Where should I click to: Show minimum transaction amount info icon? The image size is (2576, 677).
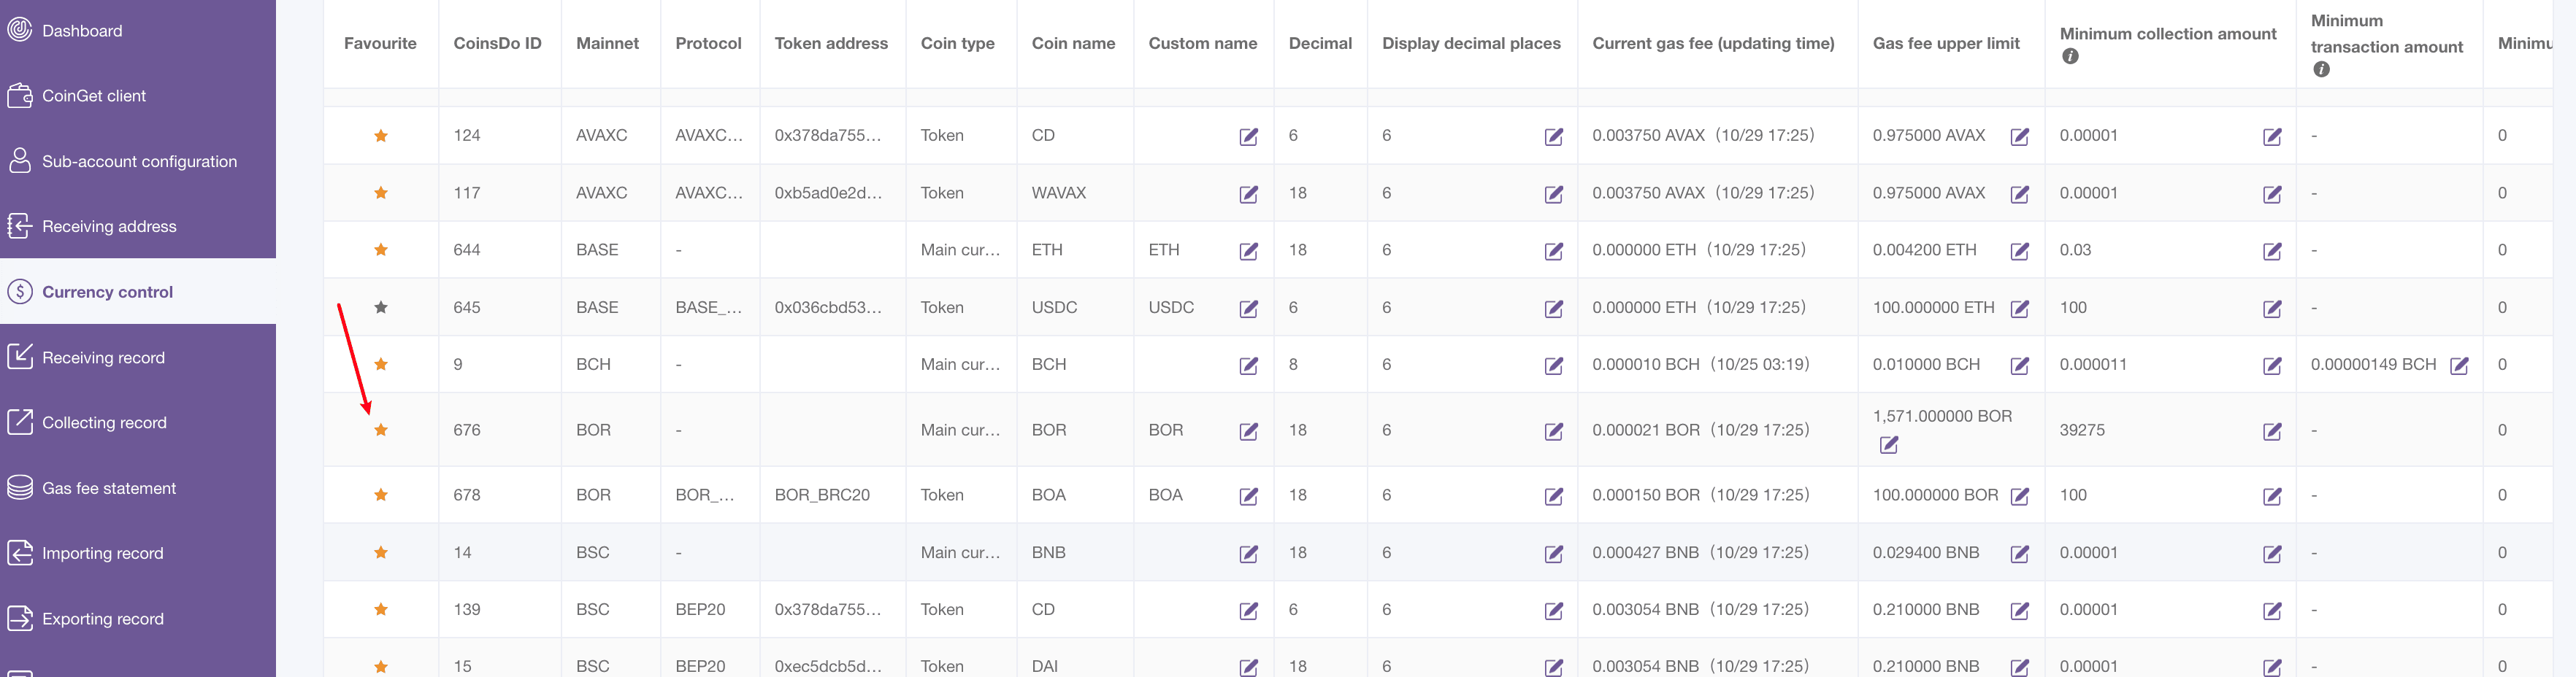pyautogui.click(x=2321, y=70)
